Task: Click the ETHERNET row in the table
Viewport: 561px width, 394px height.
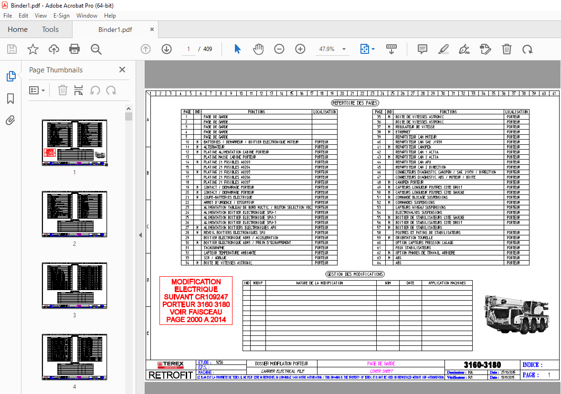Action: click(x=450, y=132)
